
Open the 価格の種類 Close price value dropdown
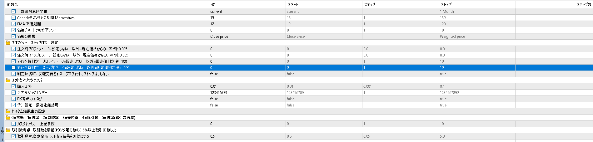pos(247,37)
